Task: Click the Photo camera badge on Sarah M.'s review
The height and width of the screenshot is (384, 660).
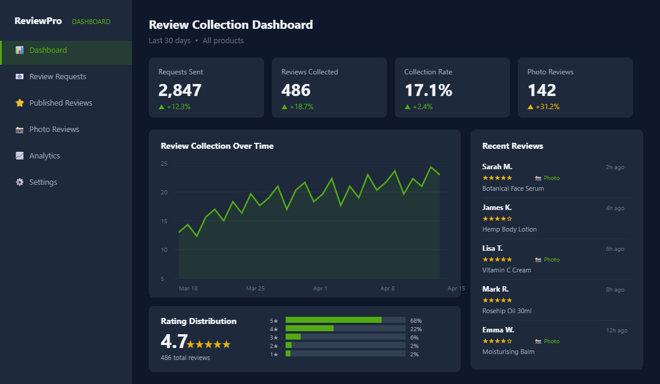Action: coord(546,178)
